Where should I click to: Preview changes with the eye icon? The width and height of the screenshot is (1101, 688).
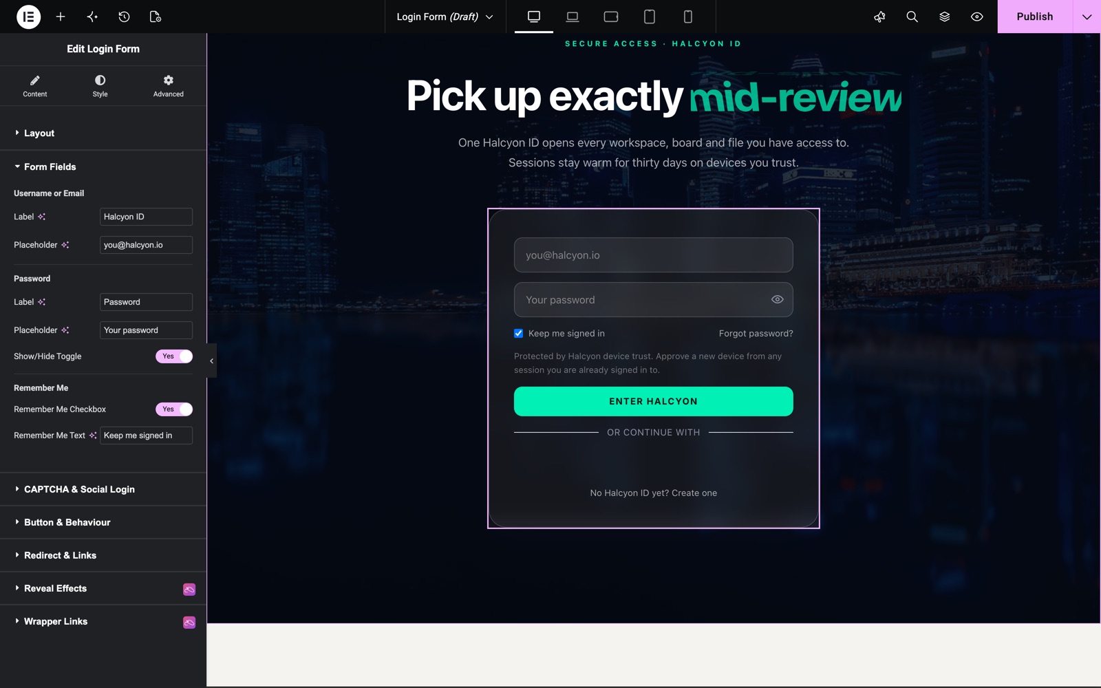pos(976,17)
